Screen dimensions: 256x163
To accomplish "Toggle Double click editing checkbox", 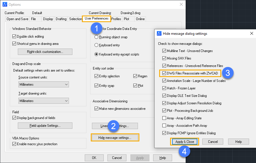I will (14, 37).
